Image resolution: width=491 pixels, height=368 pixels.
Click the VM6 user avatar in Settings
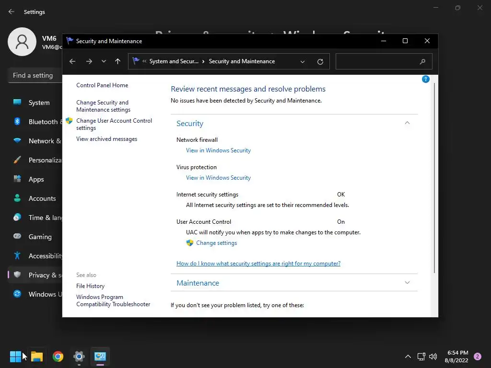click(x=22, y=42)
